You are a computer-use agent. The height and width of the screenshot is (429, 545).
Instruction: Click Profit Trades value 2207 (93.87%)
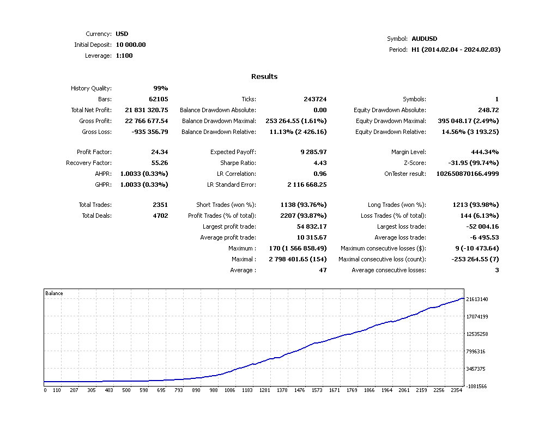pyautogui.click(x=304, y=216)
